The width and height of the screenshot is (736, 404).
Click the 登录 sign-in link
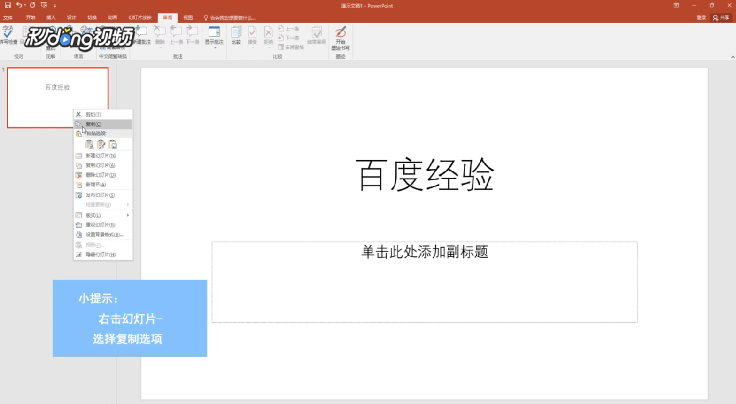(x=701, y=17)
